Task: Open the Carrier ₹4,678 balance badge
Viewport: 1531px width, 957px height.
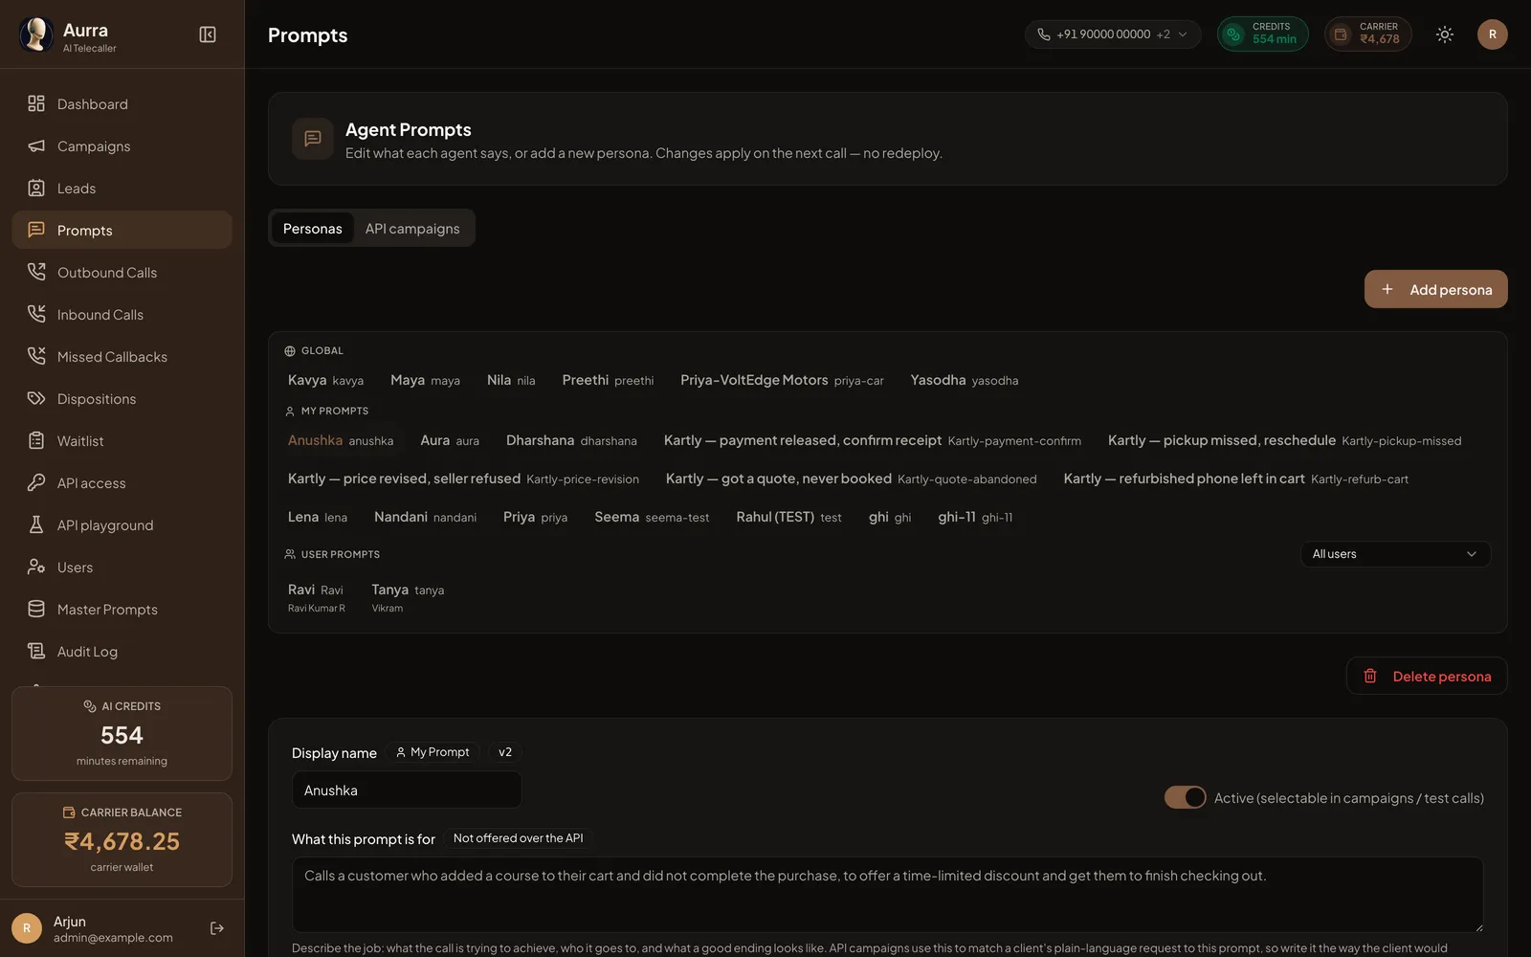Action: tap(1368, 34)
